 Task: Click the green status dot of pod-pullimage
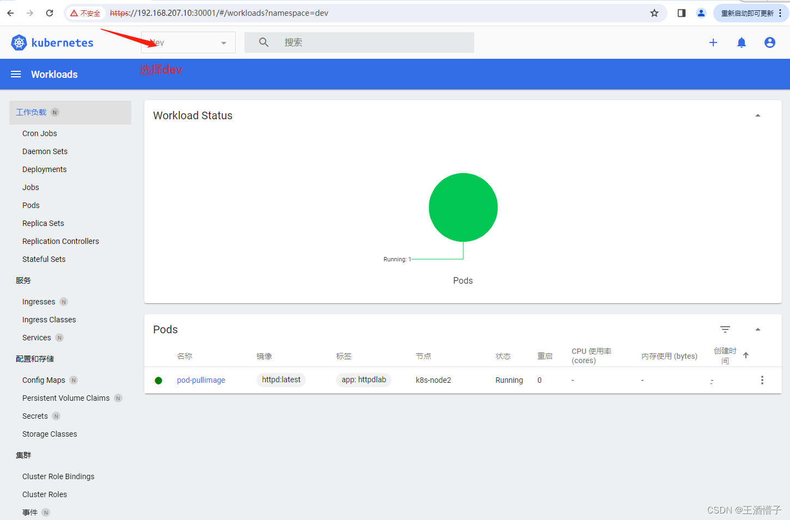coord(158,381)
